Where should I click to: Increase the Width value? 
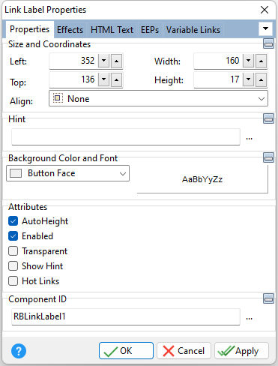tap(261, 61)
